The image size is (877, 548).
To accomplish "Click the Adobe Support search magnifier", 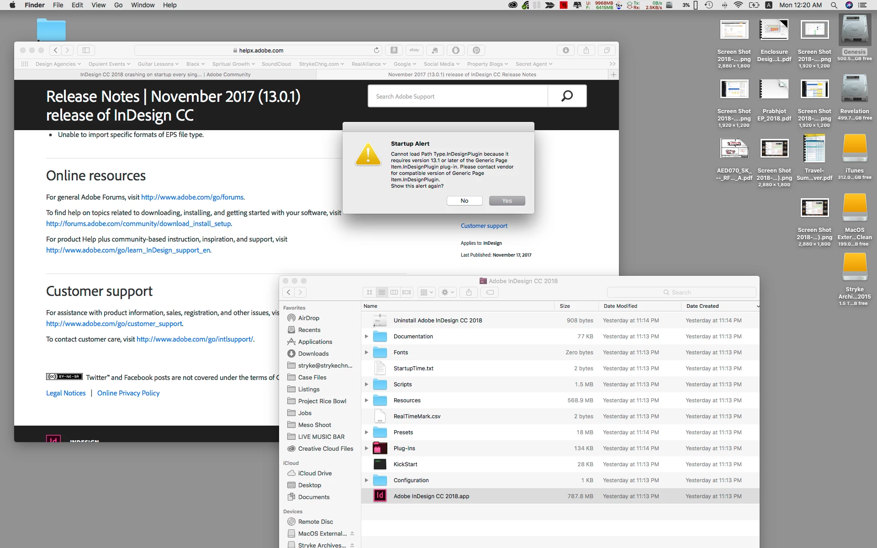I will pos(567,96).
